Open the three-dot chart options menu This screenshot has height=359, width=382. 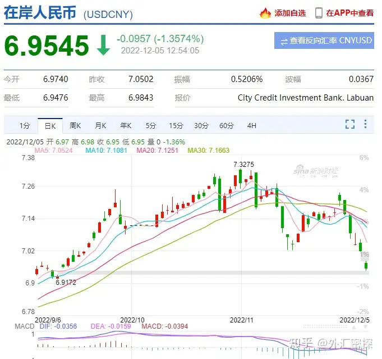coord(365,124)
